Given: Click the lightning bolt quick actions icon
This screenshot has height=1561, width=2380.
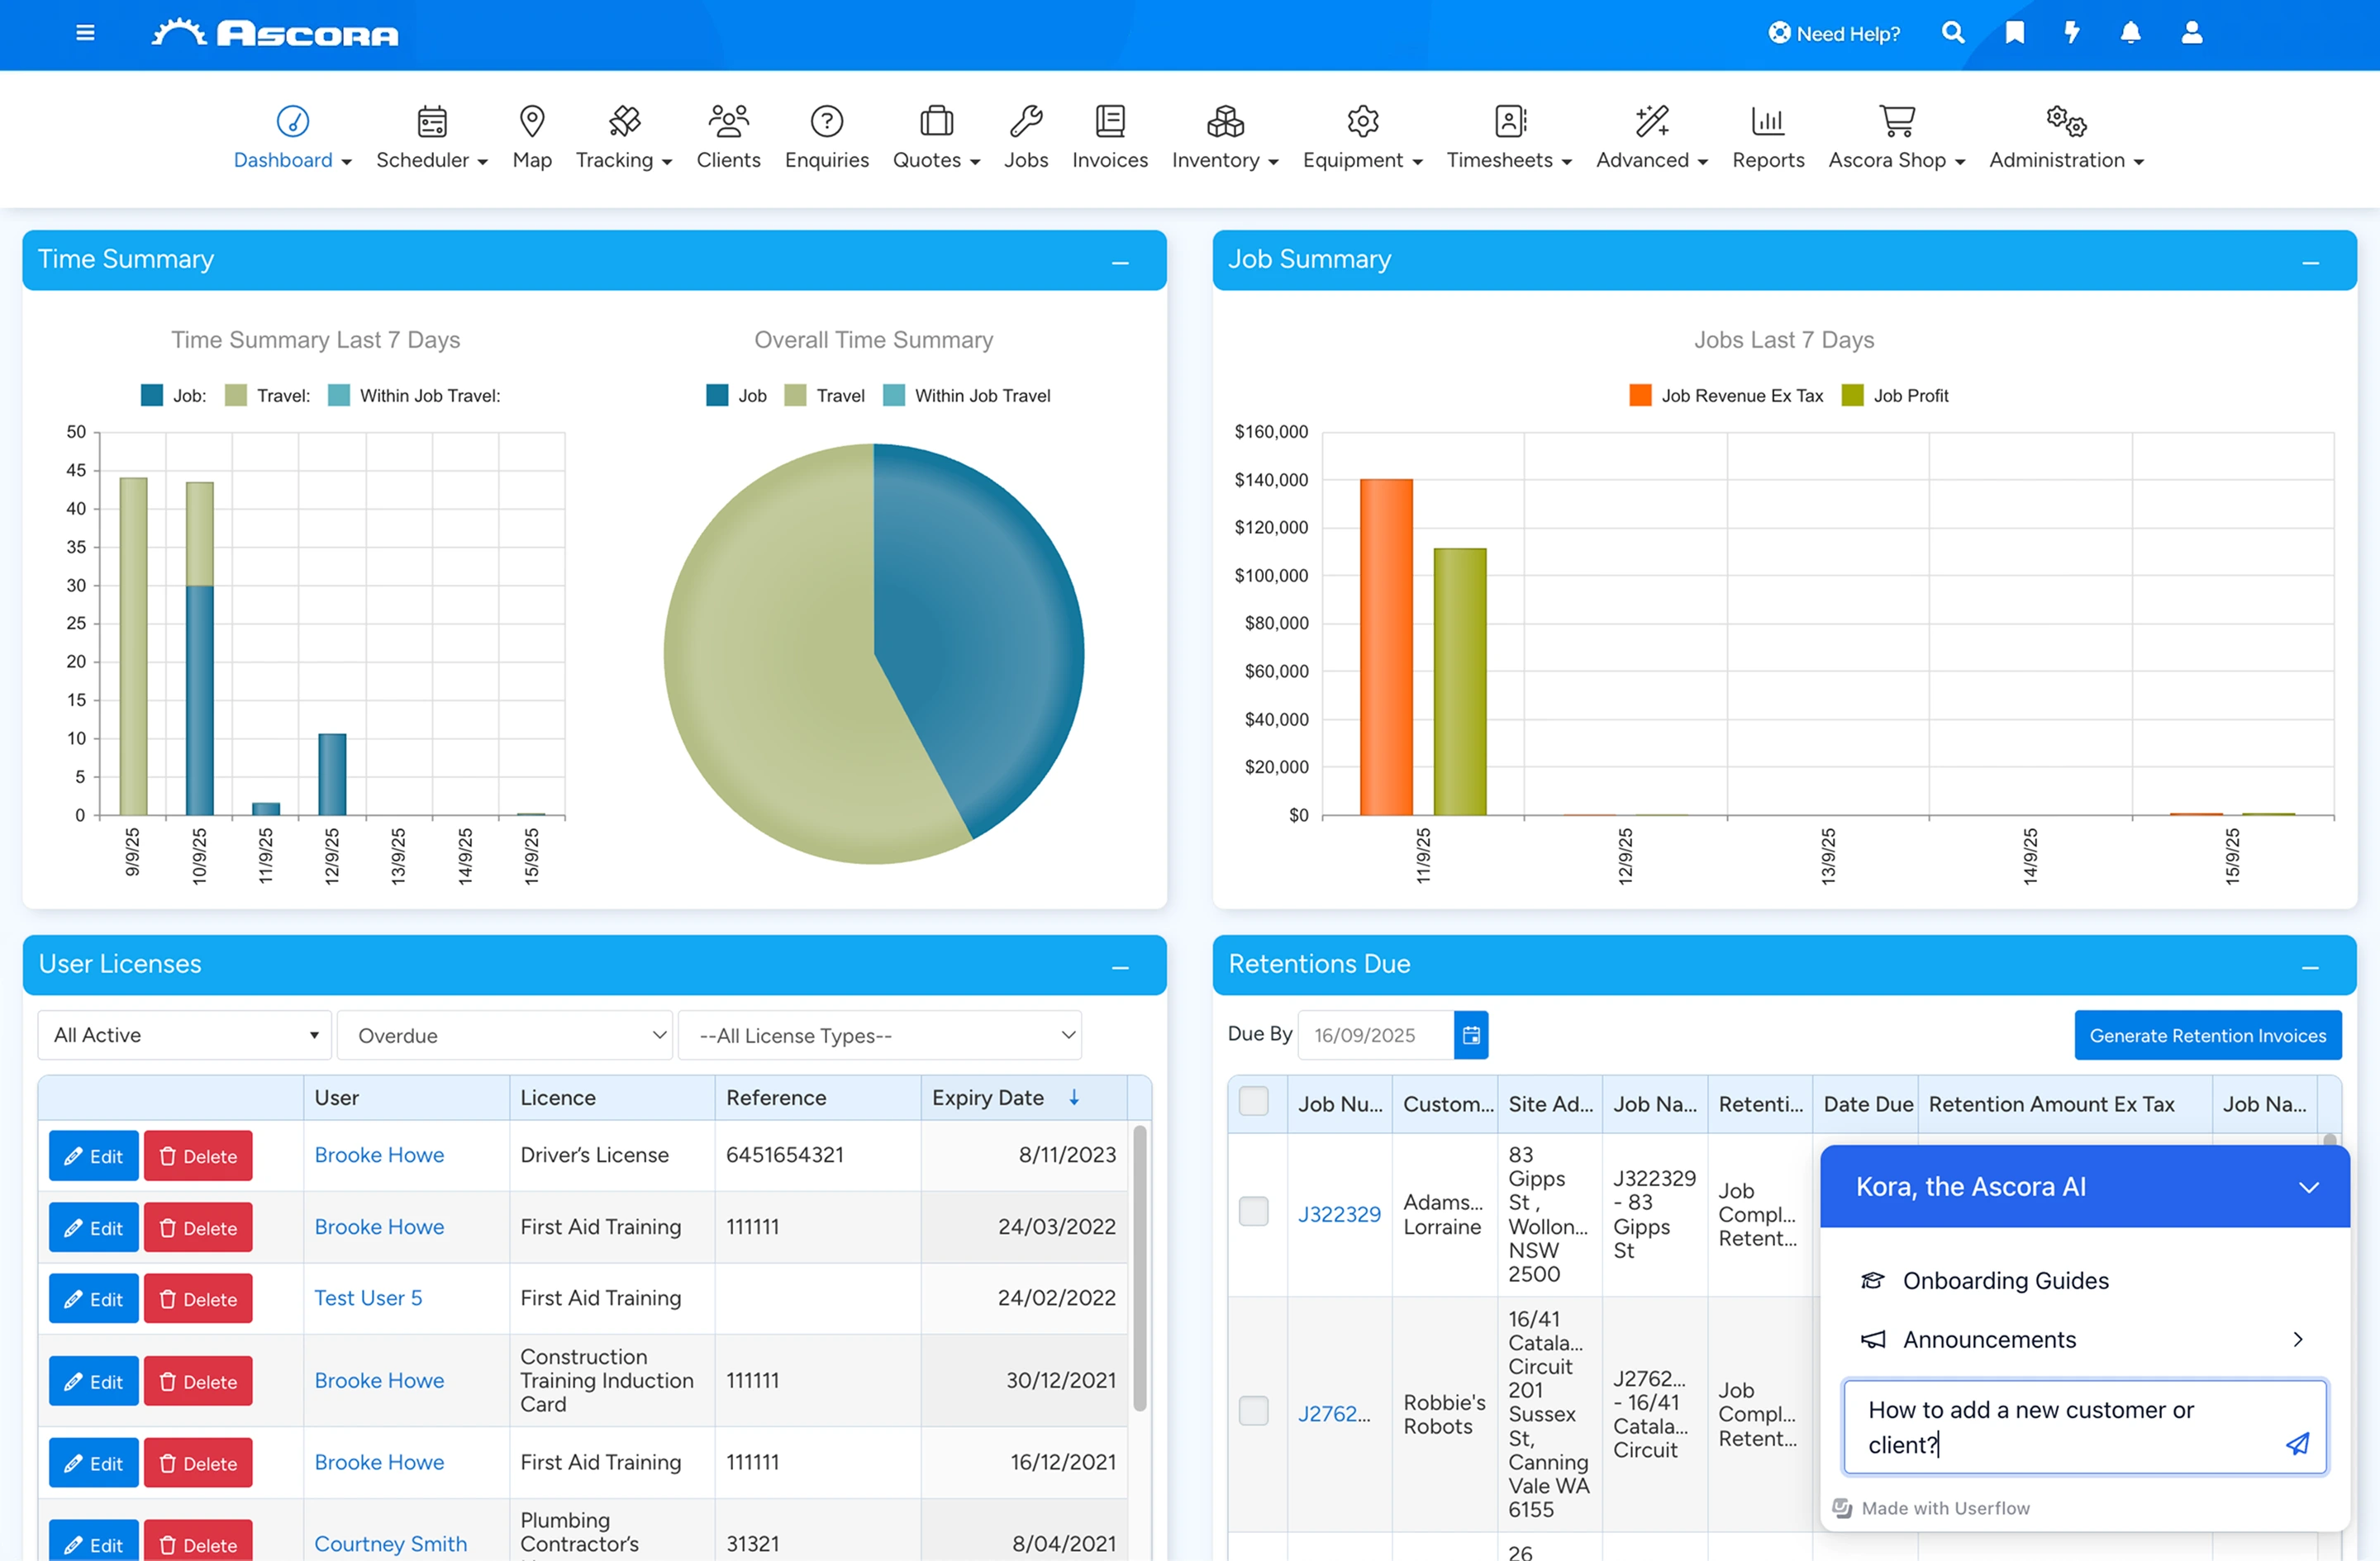Looking at the screenshot, I should coord(2072,33).
